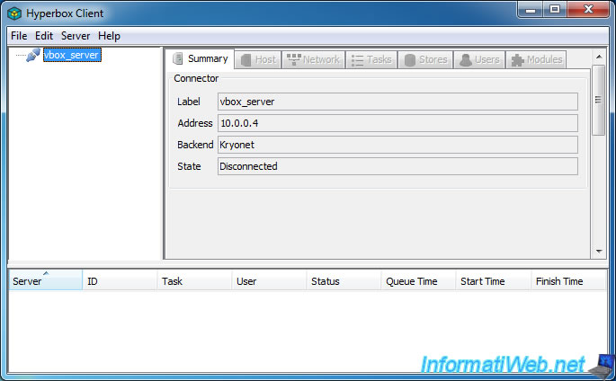Sort task list by Server column

[x=45, y=281]
